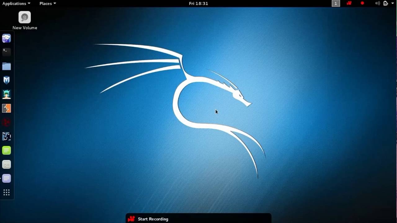Image resolution: width=397 pixels, height=223 pixels.
Task: Open the clock showing Fri 18:31
Action: pyautogui.click(x=198, y=3)
